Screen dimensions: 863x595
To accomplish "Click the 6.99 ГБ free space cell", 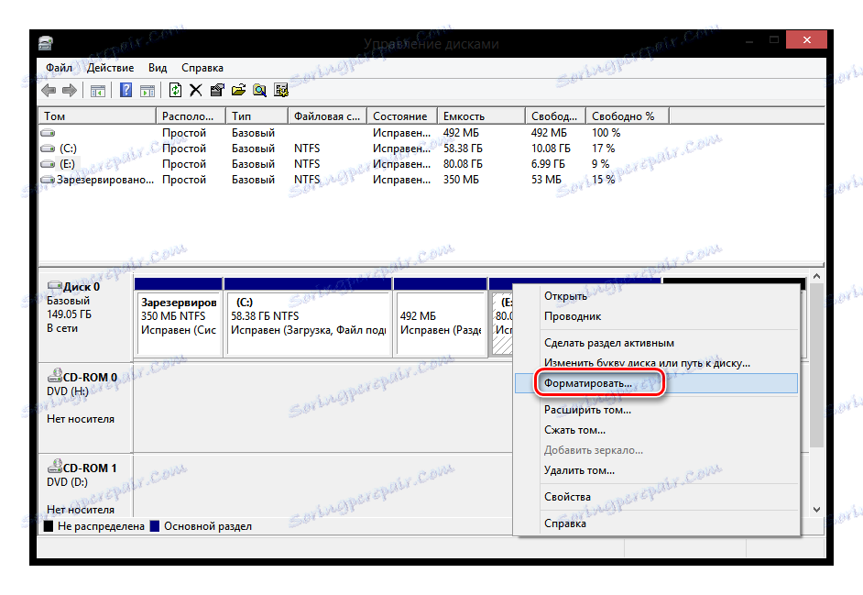I will click(548, 164).
